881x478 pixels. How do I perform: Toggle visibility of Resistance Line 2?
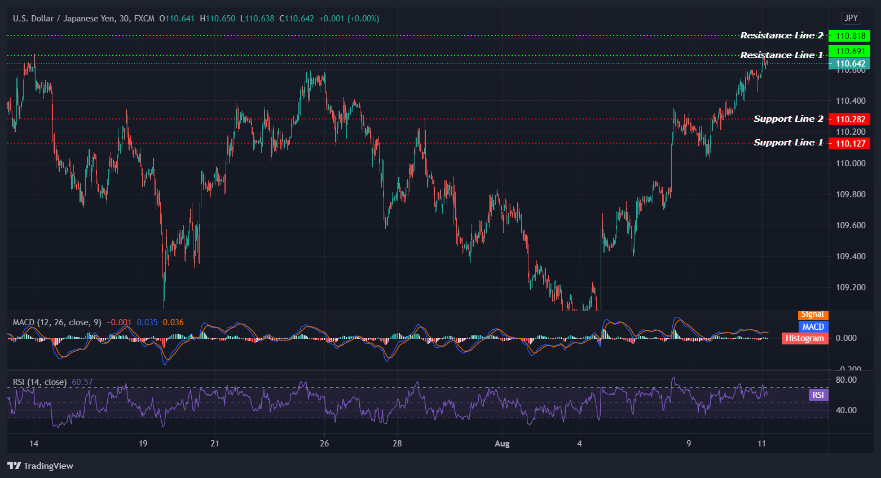tap(782, 35)
